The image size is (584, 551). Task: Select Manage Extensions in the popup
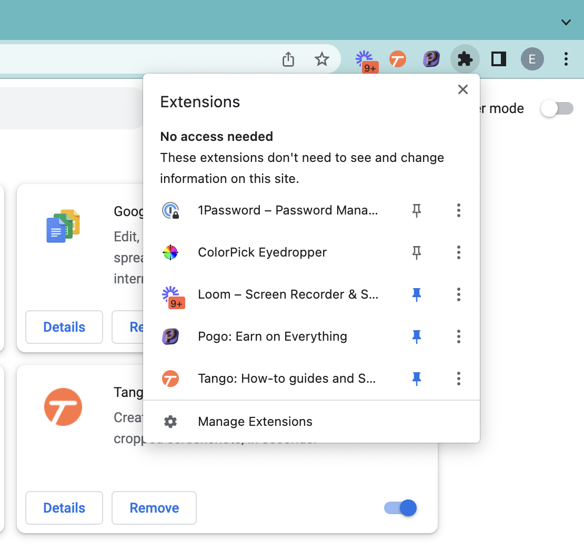click(x=255, y=422)
